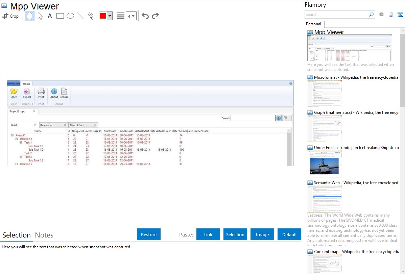Click the line thickness icon
The width and height of the screenshot is (405, 274).
121,16
